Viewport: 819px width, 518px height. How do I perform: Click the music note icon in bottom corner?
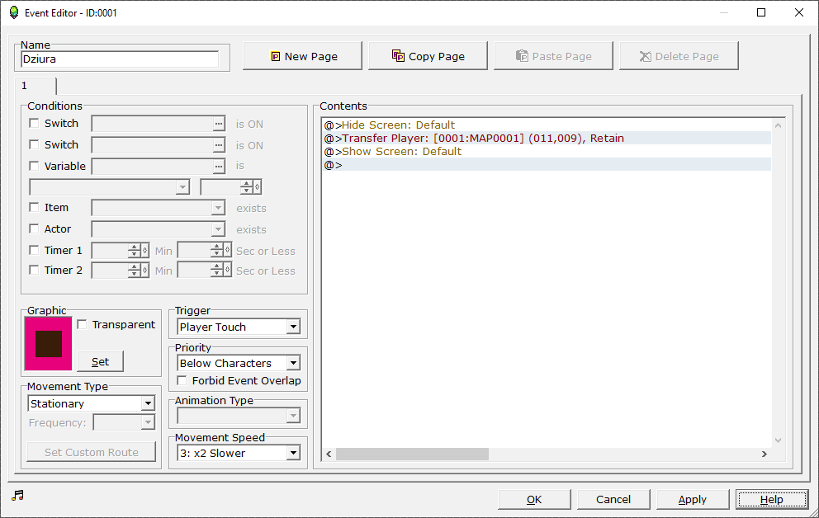18,495
